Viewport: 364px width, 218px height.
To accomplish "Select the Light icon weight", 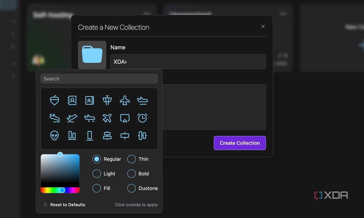I will pyautogui.click(x=97, y=174).
